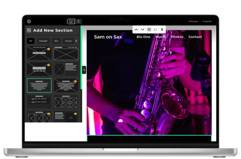The width and height of the screenshot is (241, 159).
Task: Click the Preview button
Action: click(x=193, y=21)
